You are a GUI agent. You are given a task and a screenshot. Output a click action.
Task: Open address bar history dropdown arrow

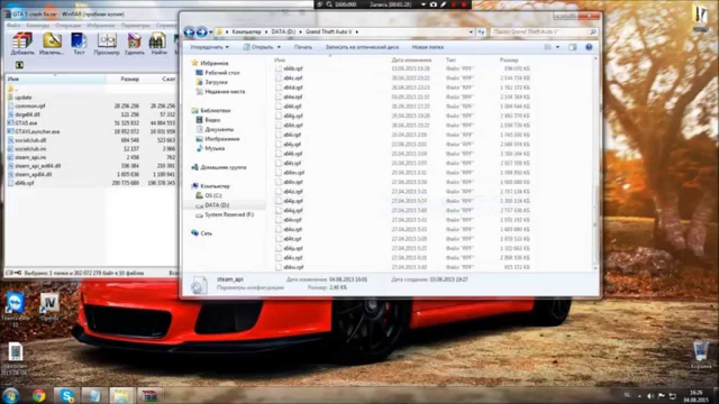470,32
